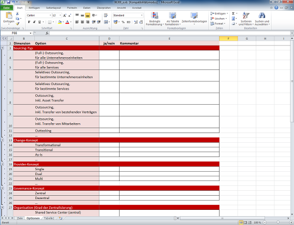
Task: Open Suchen und Auswählen binoculars
Action: point(261,19)
